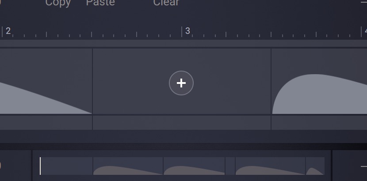Select the rising curve segment after the empty step

point(319,81)
